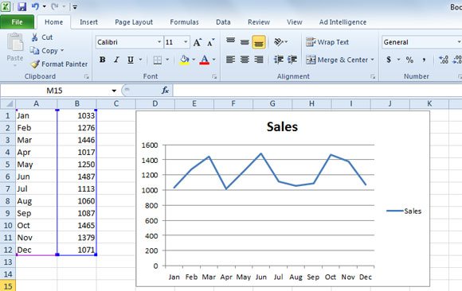
Task: Click the Insert Function fx icon
Action: click(x=166, y=91)
